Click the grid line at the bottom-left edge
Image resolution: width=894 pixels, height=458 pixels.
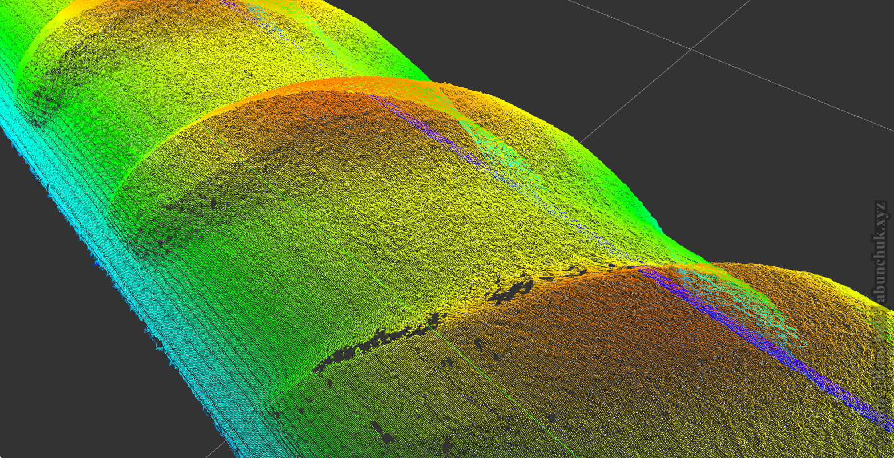214,451
